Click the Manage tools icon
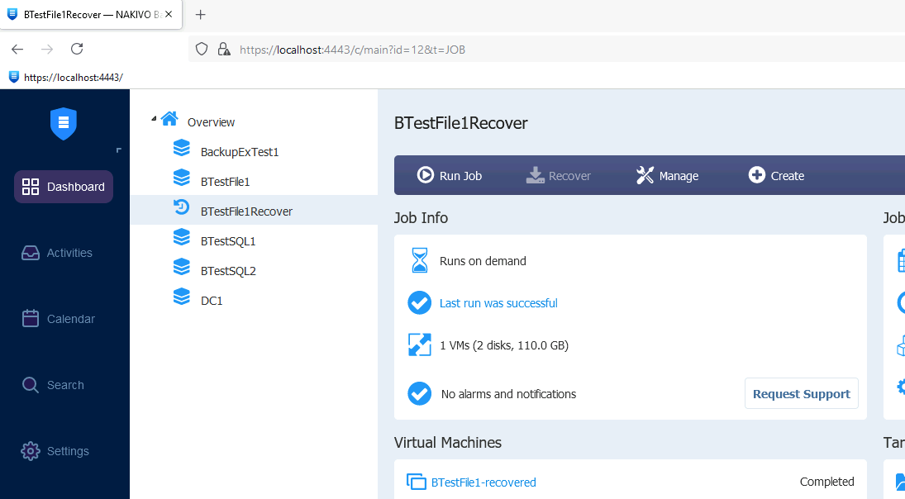 click(645, 175)
